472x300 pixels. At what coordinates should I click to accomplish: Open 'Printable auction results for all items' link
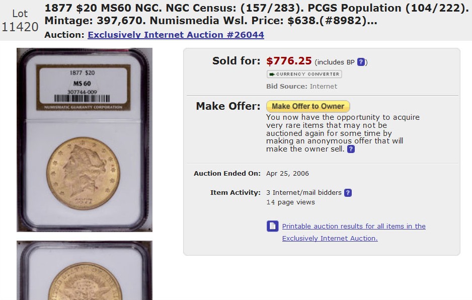pyautogui.click(x=354, y=226)
